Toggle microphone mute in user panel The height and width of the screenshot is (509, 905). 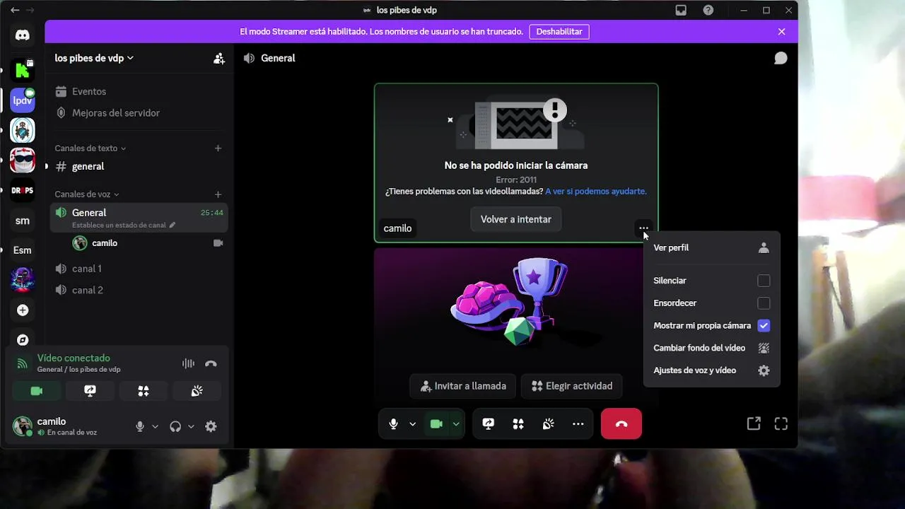point(140,426)
